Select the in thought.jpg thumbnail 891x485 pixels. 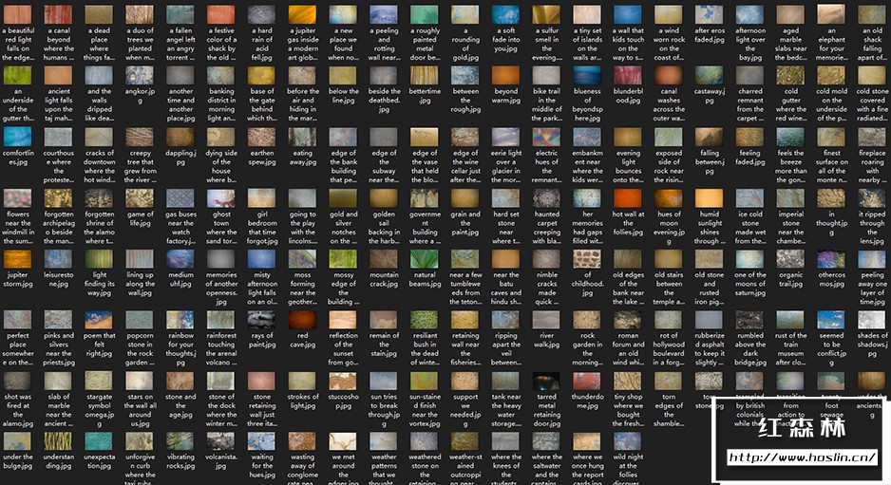coord(831,198)
